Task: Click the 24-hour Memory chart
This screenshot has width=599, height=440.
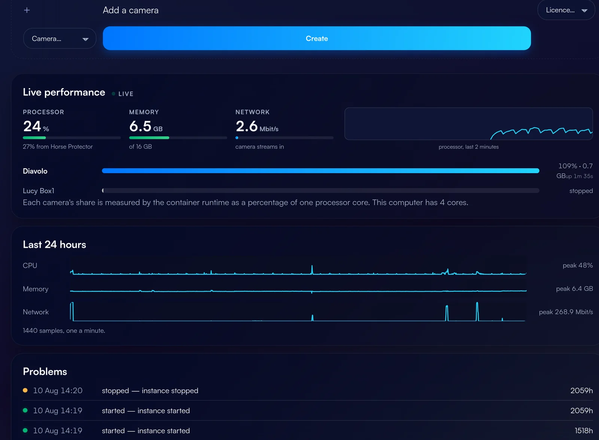Action: [298, 289]
